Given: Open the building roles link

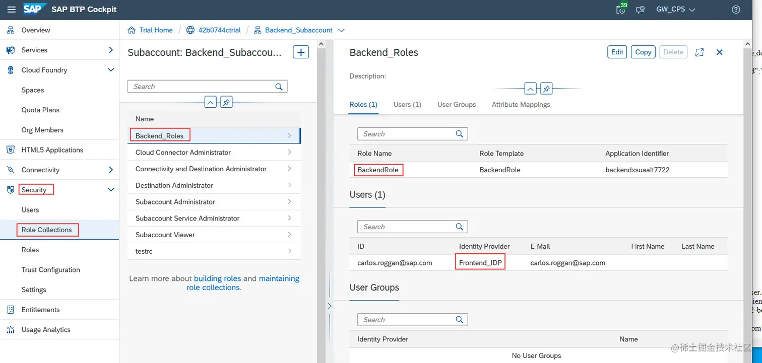Looking at the screenshot, I should pyautogui.click(x=217, y=278).
